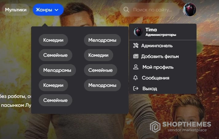The height and width of the screenshot is (139, 219).
Task: Click the film icon beside Добавить фильм
Action: pyautogui.click(x=136, y=56)
